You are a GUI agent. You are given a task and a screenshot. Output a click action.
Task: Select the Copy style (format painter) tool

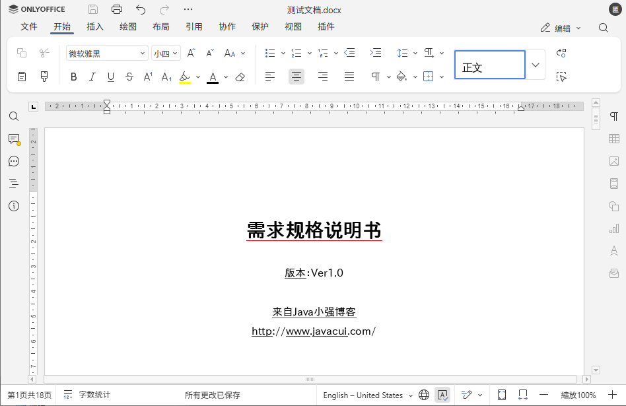(x=44, y=77)
